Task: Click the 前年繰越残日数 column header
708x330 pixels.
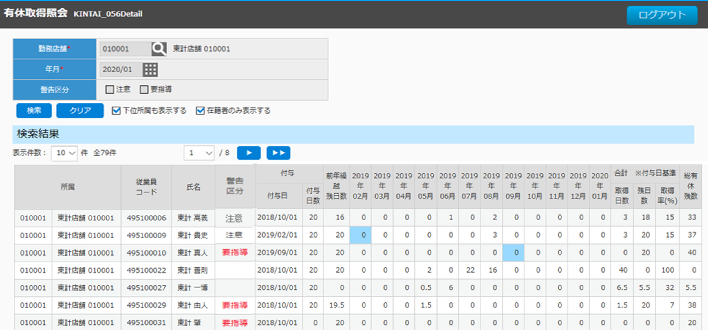Action: point(336,186)
